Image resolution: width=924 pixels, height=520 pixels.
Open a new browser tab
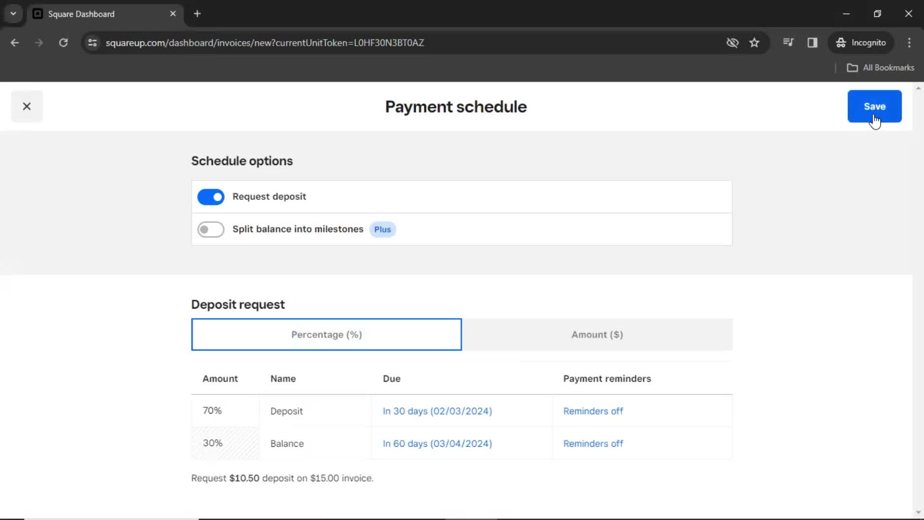pyautogui.click(x=197, y=14)
